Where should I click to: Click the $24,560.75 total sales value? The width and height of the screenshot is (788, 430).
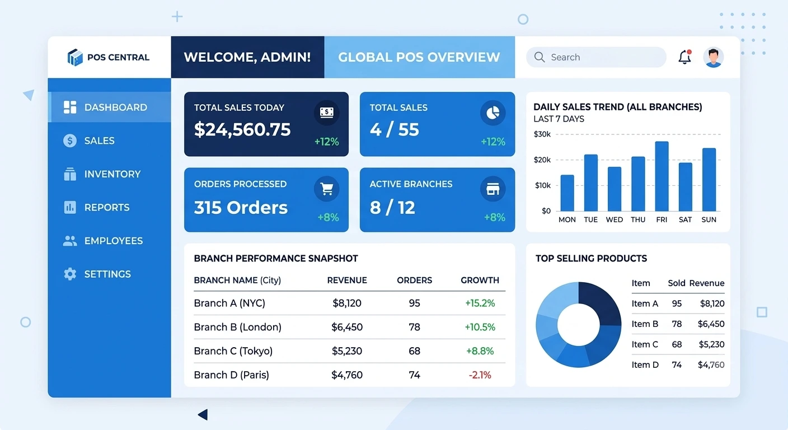242,130
